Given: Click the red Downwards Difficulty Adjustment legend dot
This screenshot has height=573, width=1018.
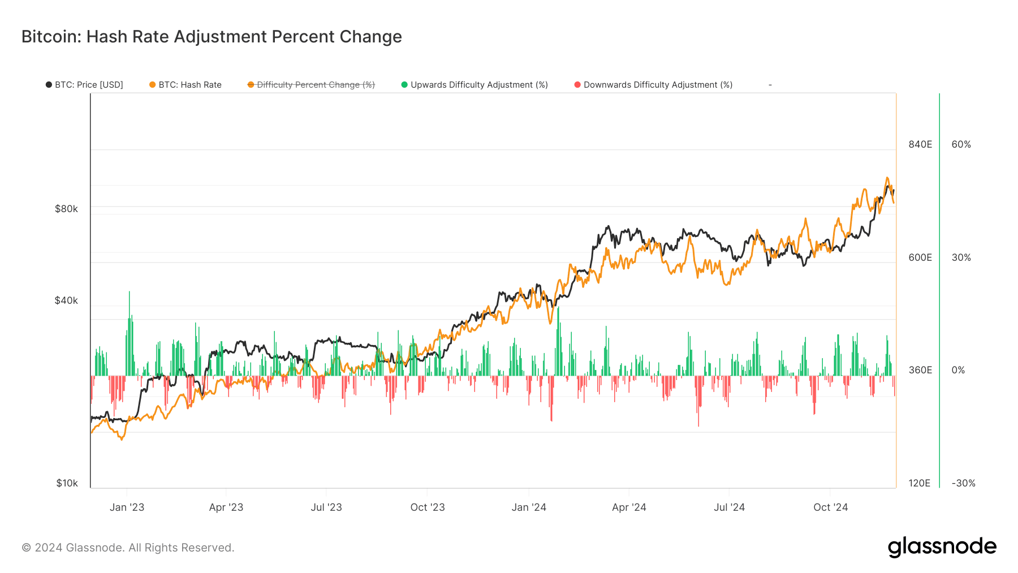Looking at the screenshot, I should click(577, 85).
